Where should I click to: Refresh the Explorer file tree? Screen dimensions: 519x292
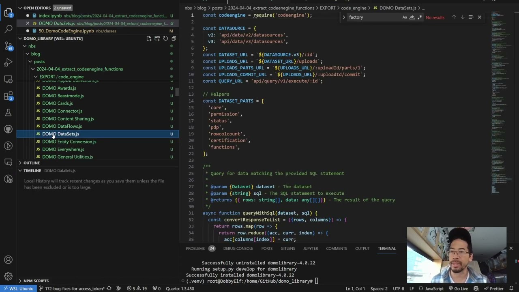click(165, 39)
